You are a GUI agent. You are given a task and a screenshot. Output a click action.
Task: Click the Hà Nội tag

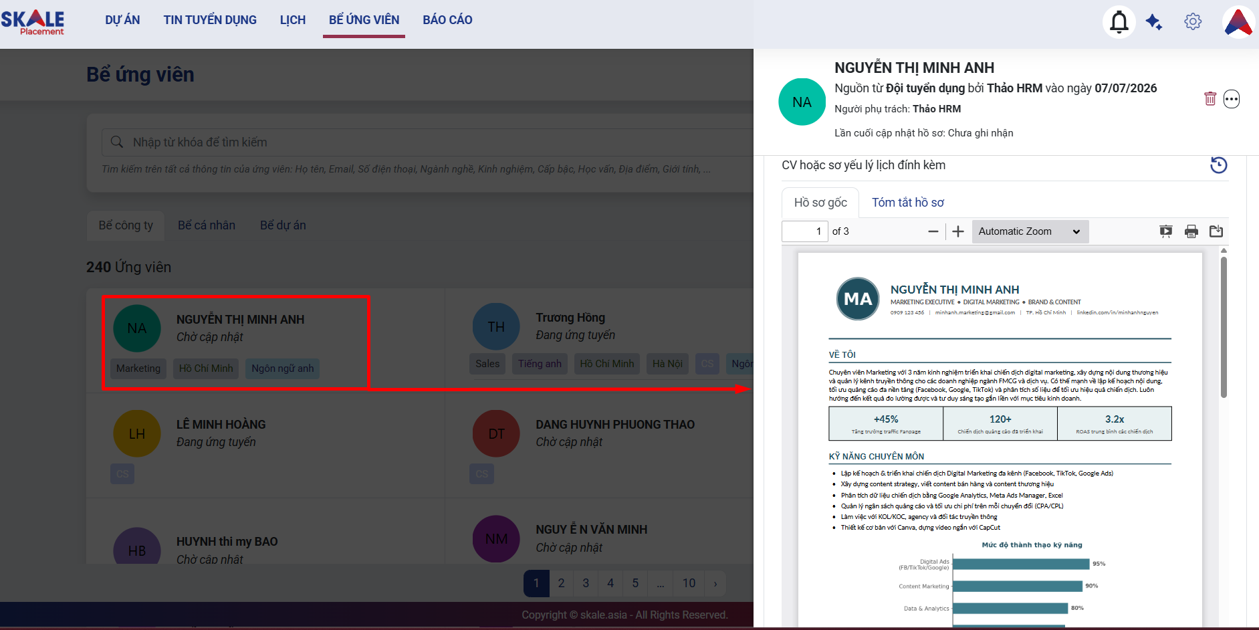[x=667, y=364]
